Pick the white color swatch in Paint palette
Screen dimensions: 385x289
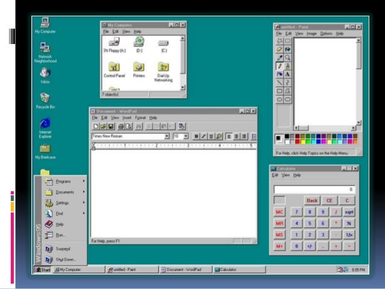pyautogui.click(x=287, y=142)
